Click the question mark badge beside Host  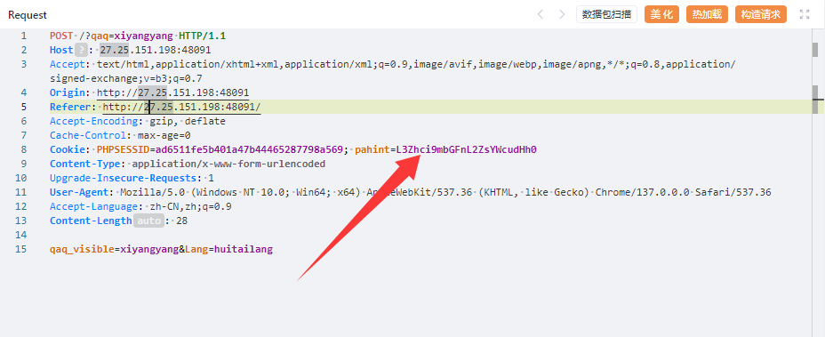pyautogui.click(x=81, y=50)
